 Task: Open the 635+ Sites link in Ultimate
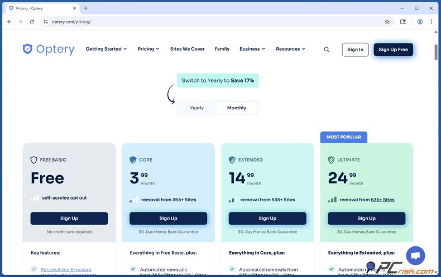(x=382, y=200)
